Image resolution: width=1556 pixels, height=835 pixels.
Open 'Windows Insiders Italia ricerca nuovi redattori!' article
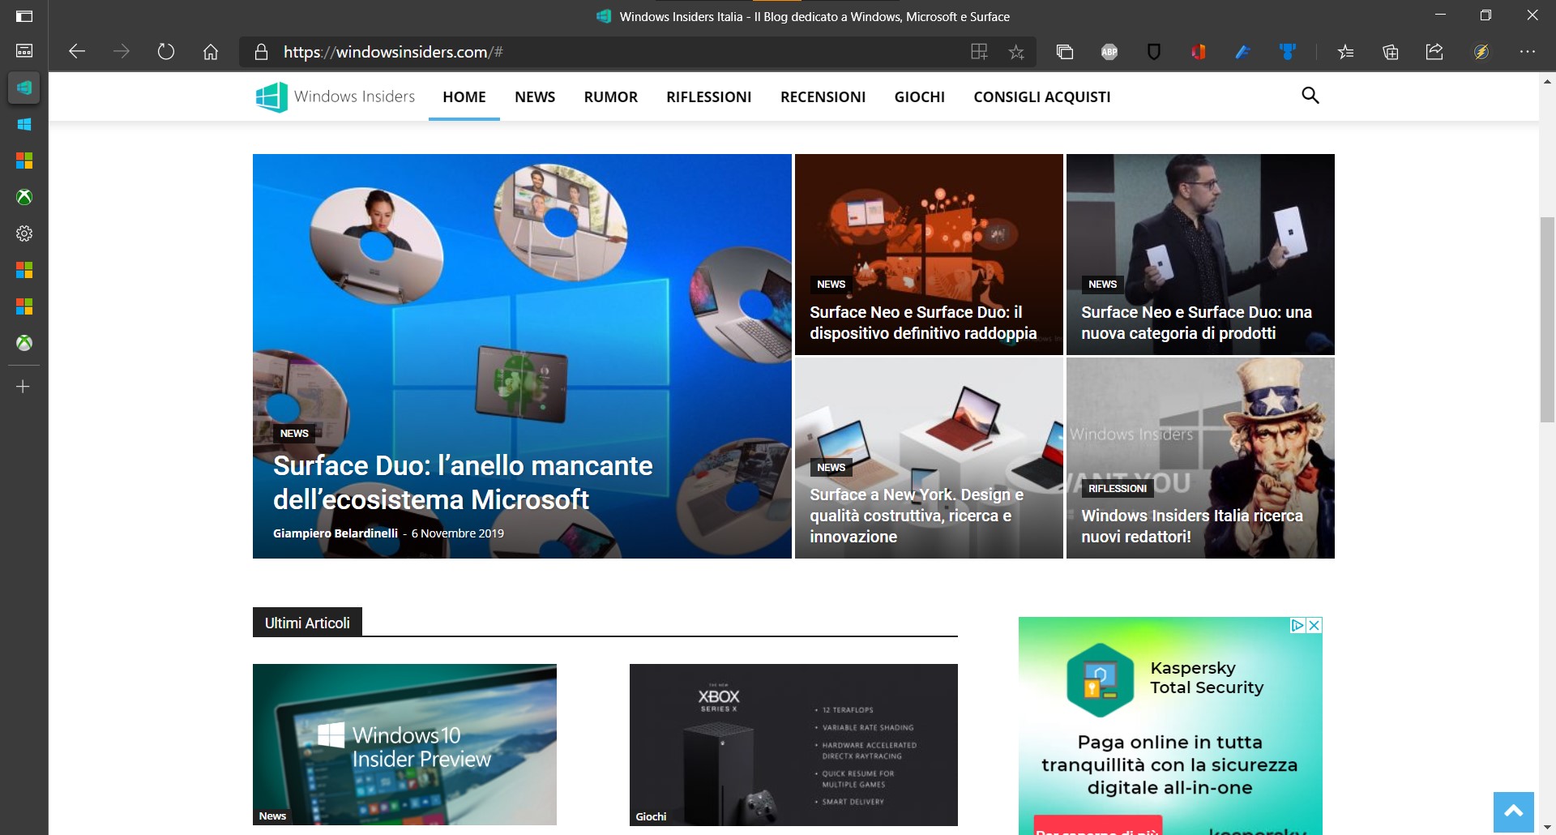tap(1192, 526)
